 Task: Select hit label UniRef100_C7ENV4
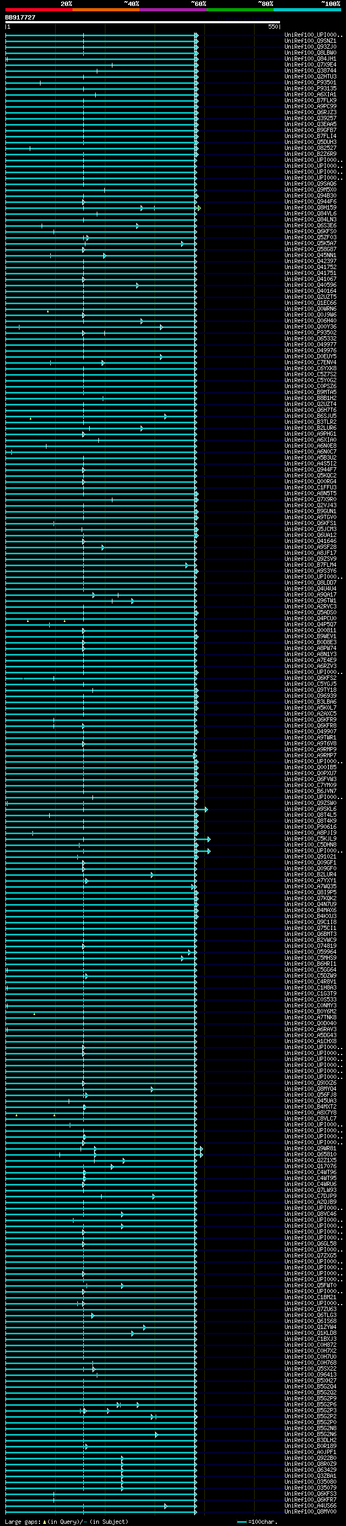pos(310,363)
